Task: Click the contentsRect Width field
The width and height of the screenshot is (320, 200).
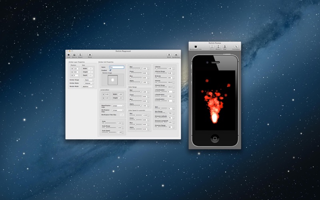Action: pyautogui.click(x=120, y=94)
